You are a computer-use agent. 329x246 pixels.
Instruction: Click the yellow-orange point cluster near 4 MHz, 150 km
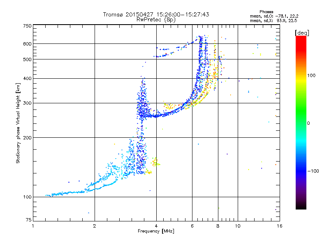(x=155, y=162)
